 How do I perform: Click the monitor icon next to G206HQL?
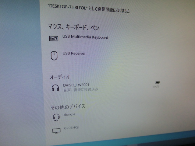click(56, 131)
